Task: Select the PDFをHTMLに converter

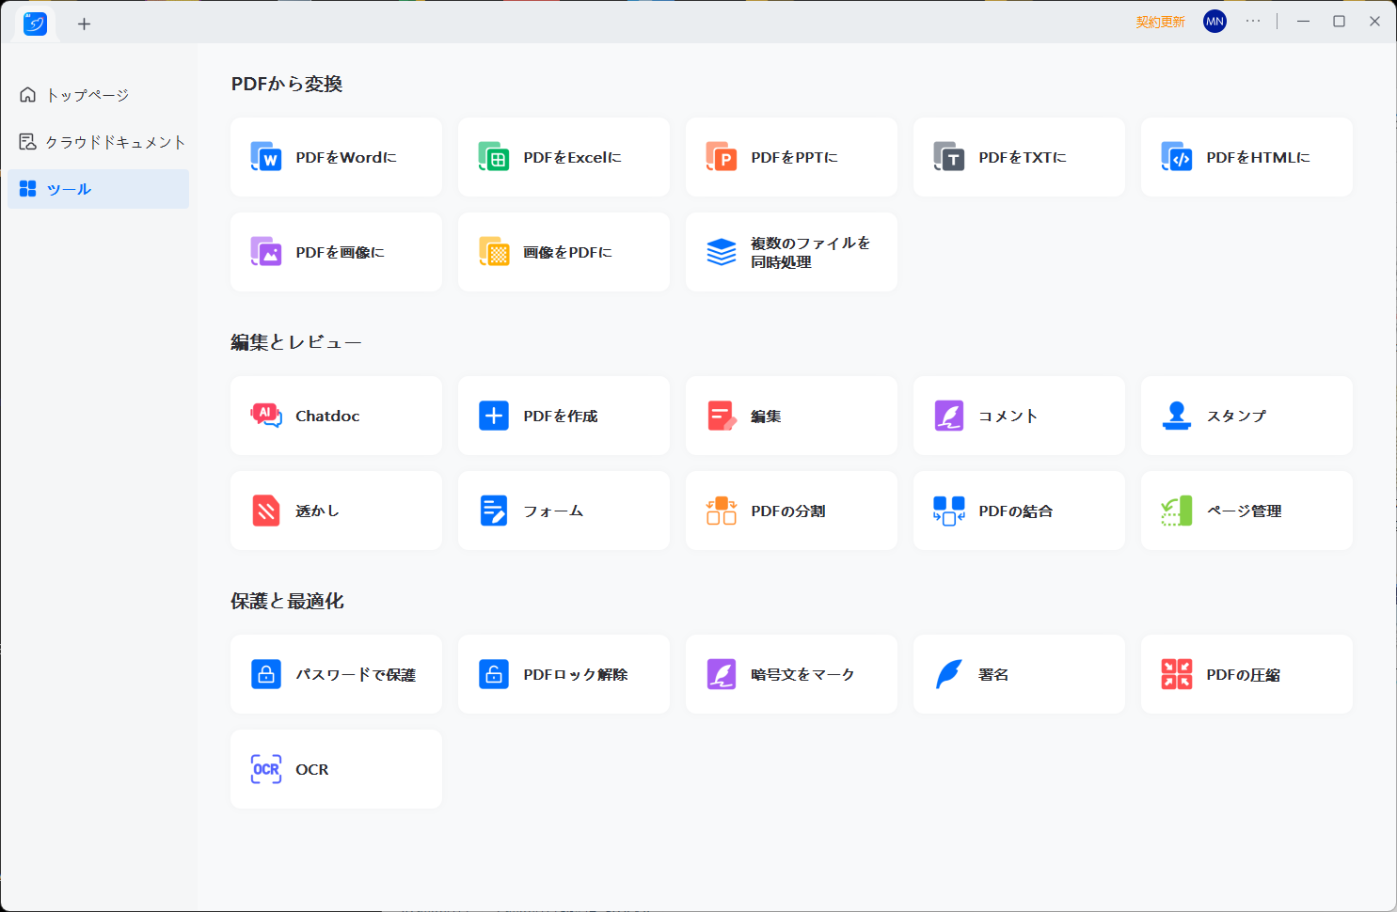Action: pyautogui.click(x=1246, y=157)
